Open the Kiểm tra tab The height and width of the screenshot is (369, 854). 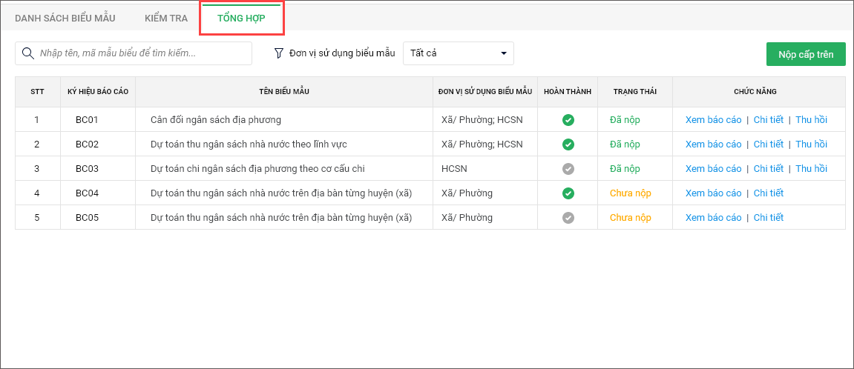(166, 18)
